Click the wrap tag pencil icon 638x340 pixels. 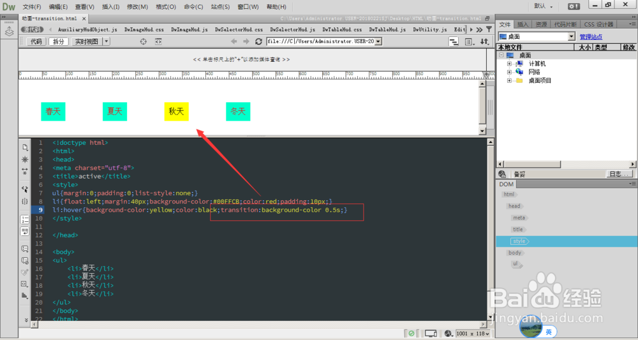25,272
